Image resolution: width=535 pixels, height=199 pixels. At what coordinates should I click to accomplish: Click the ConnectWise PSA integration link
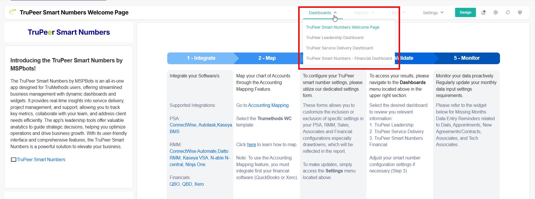point(183,125)
